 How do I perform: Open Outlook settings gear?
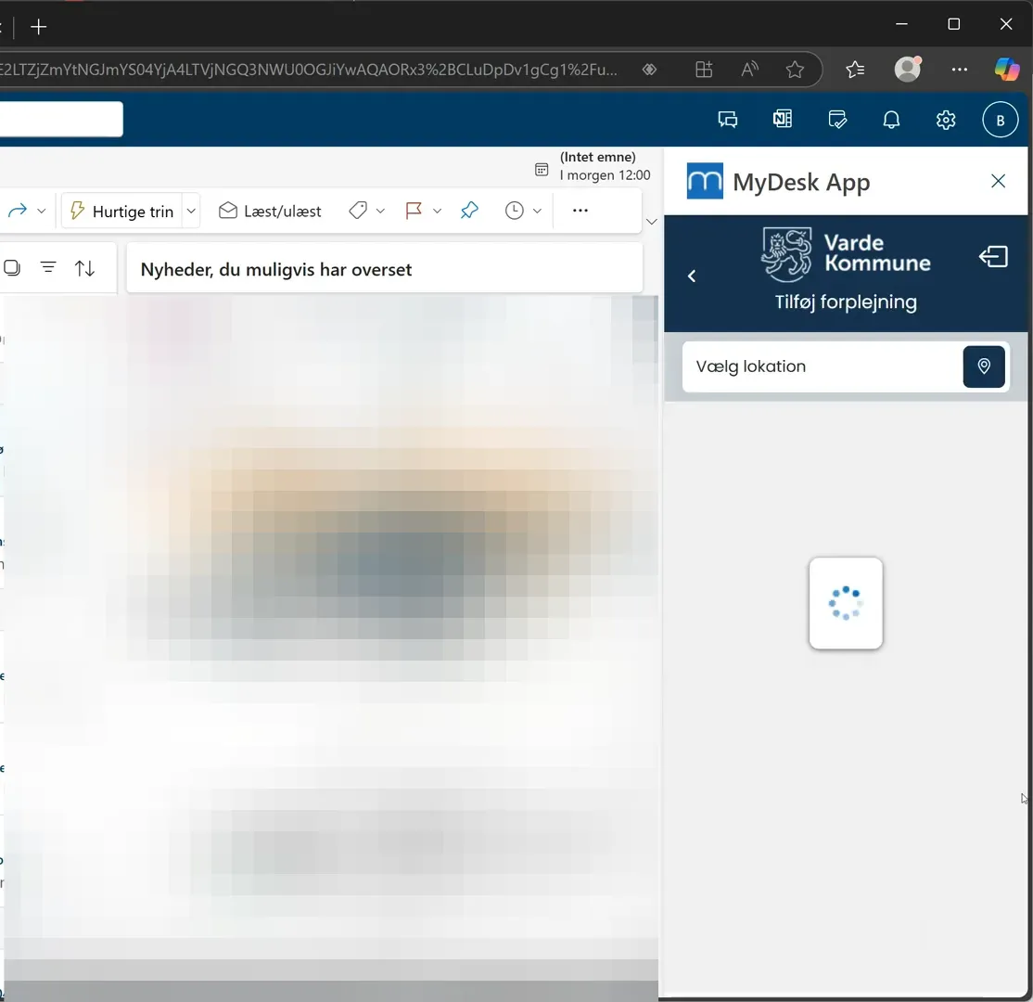click(946, 120)
